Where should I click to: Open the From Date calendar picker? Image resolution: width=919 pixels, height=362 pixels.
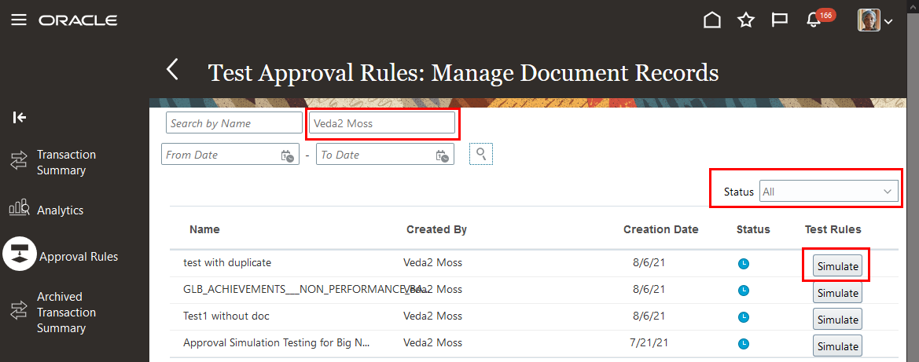click(287, 155)
